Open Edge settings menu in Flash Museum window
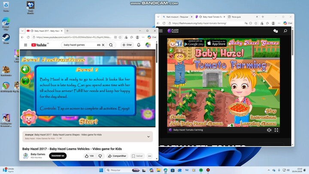 click(x=279, y=23)
